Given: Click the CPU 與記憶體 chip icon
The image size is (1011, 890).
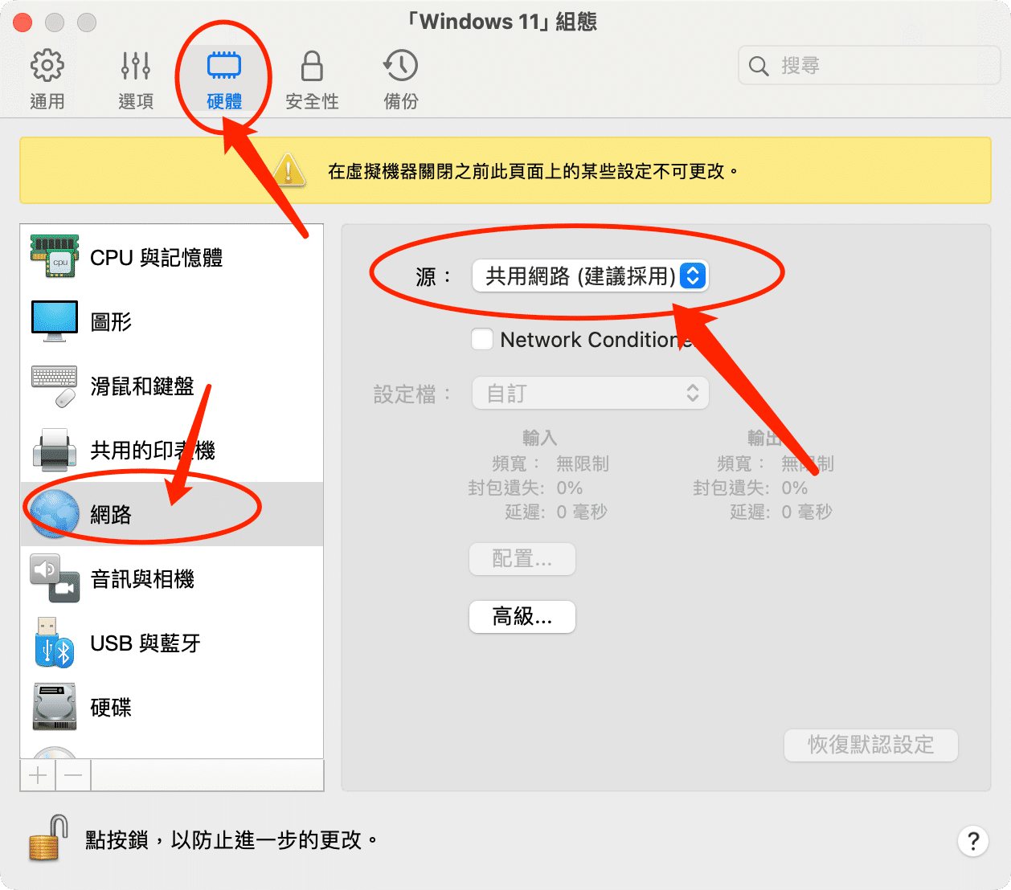Looking at the screenshot, I should (x=55, y=257).
